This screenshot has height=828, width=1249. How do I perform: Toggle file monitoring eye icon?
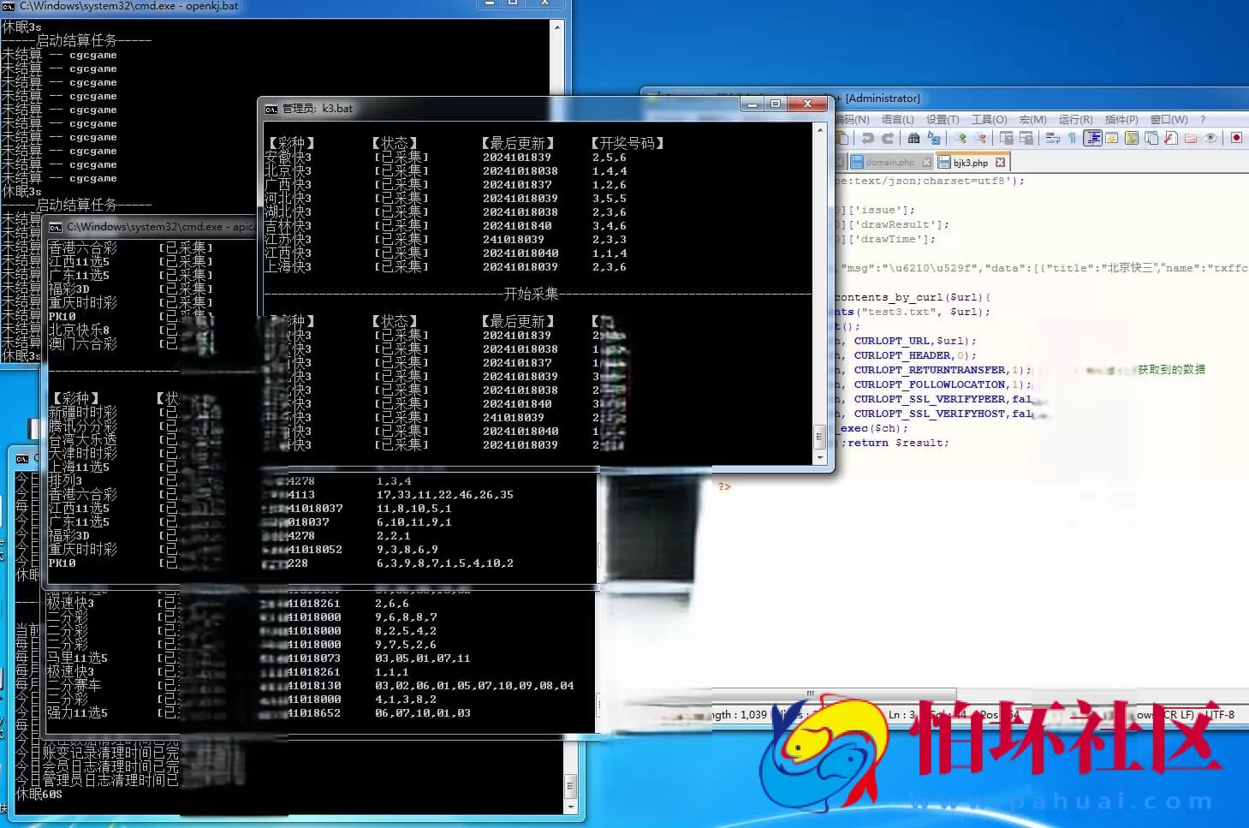[x=1210, y=138]
